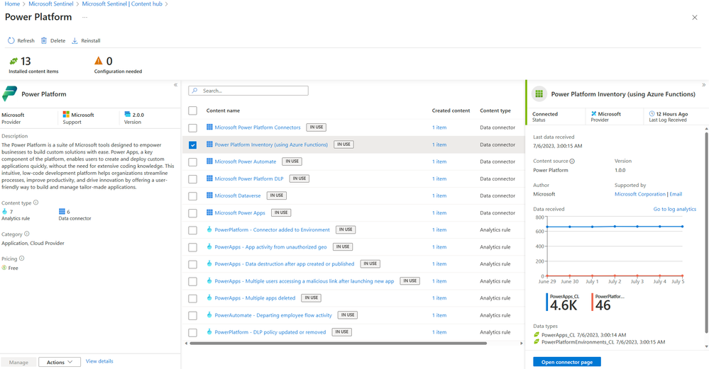Click the Delete trash can icon
Viewport: 709px width, 369px height.
(x=44, y=40)
